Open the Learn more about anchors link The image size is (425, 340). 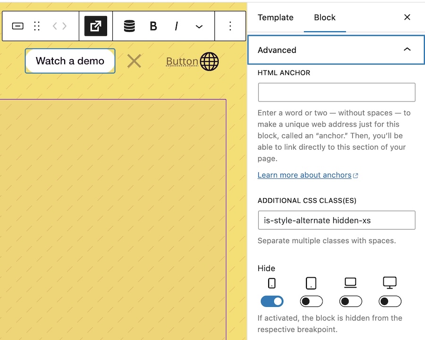pyautogui.click(x=305, y=175)
